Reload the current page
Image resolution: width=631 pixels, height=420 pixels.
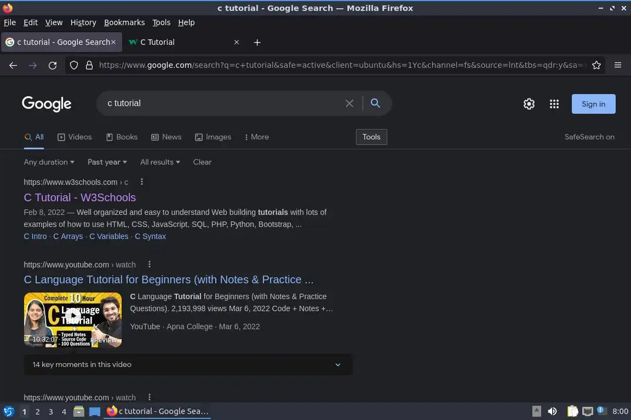pos(53,65)
